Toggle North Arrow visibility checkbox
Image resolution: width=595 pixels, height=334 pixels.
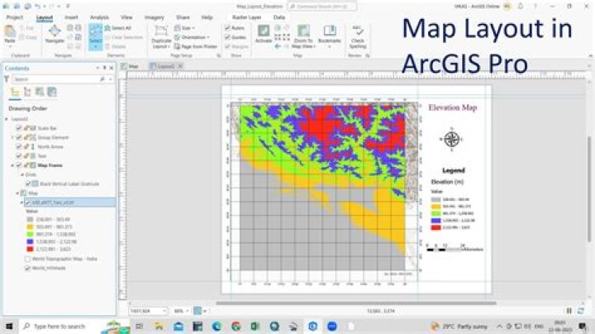18,146
